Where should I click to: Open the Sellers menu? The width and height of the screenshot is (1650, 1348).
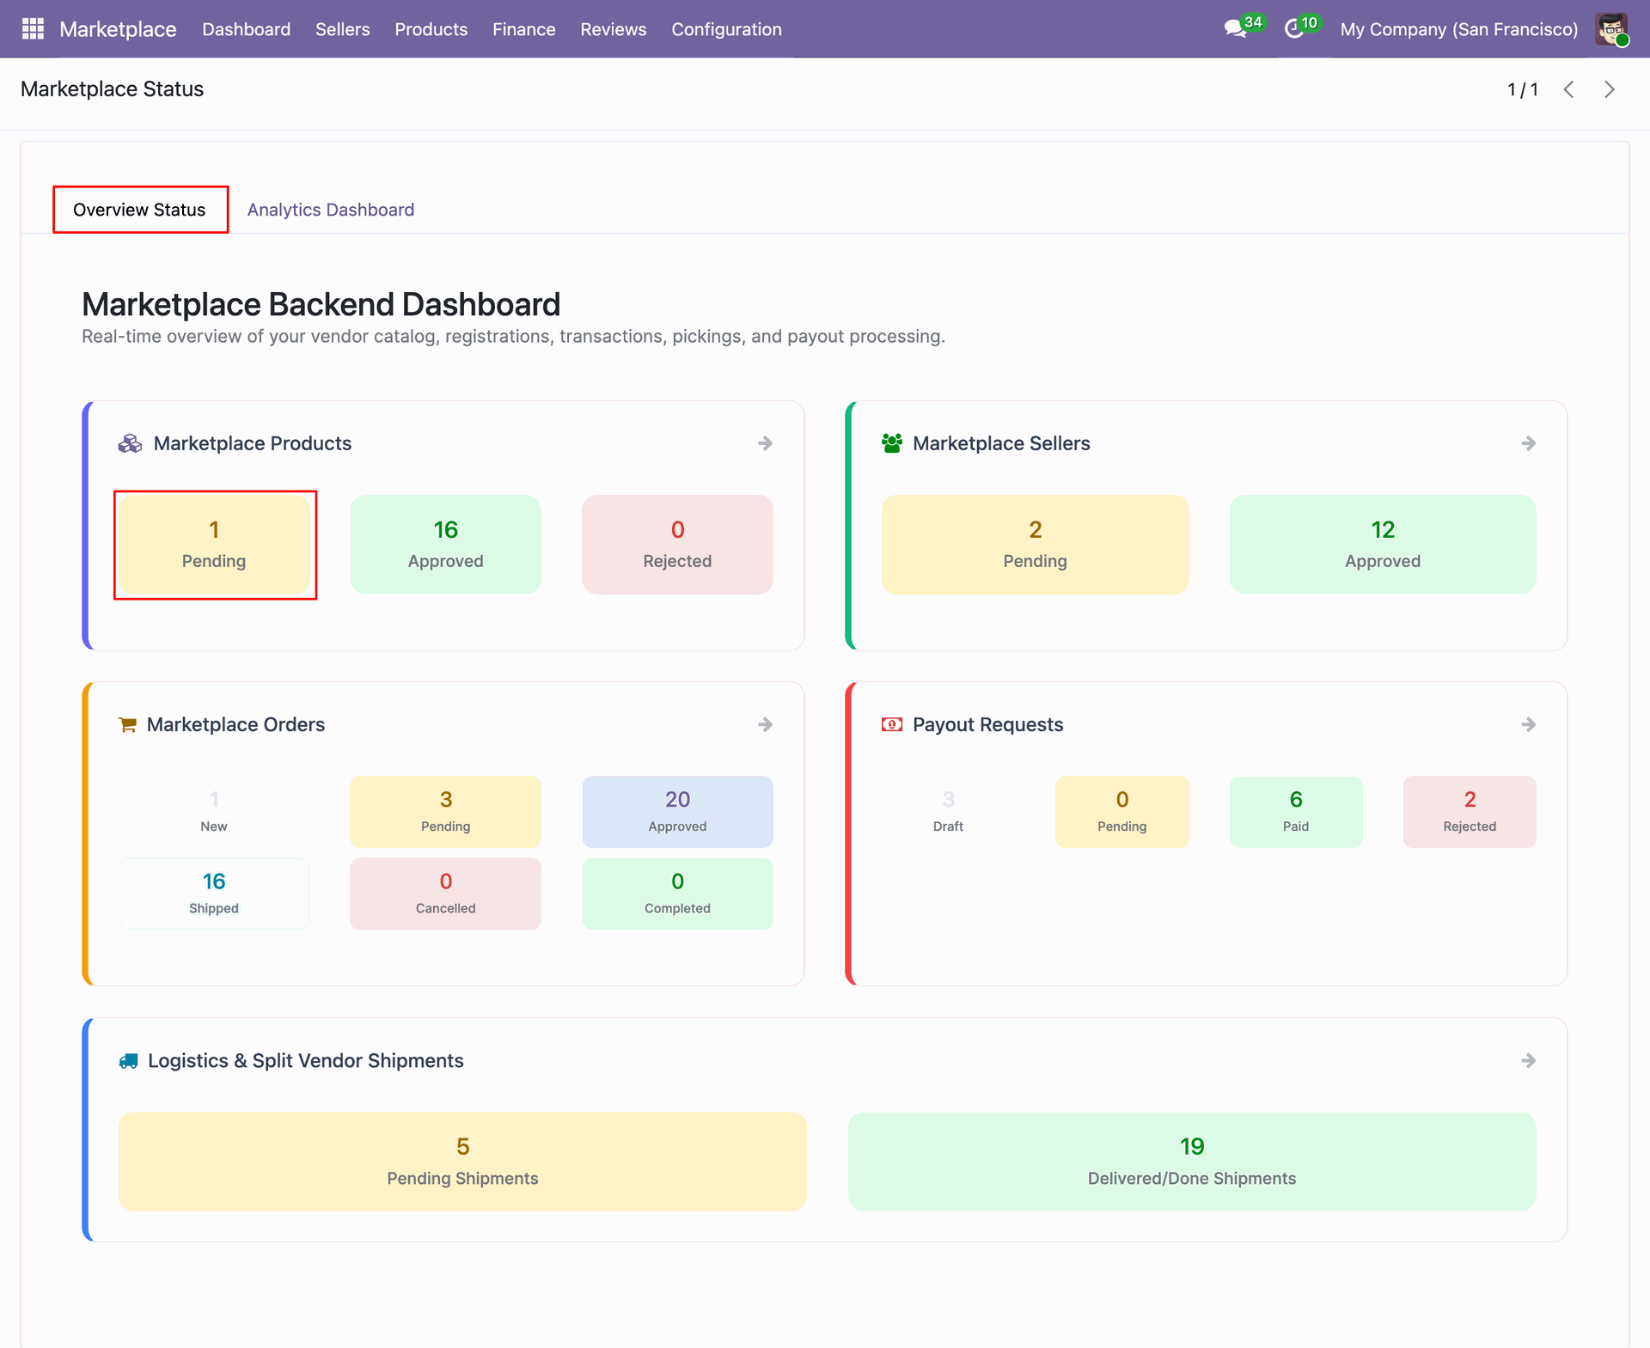pos(342,28)
